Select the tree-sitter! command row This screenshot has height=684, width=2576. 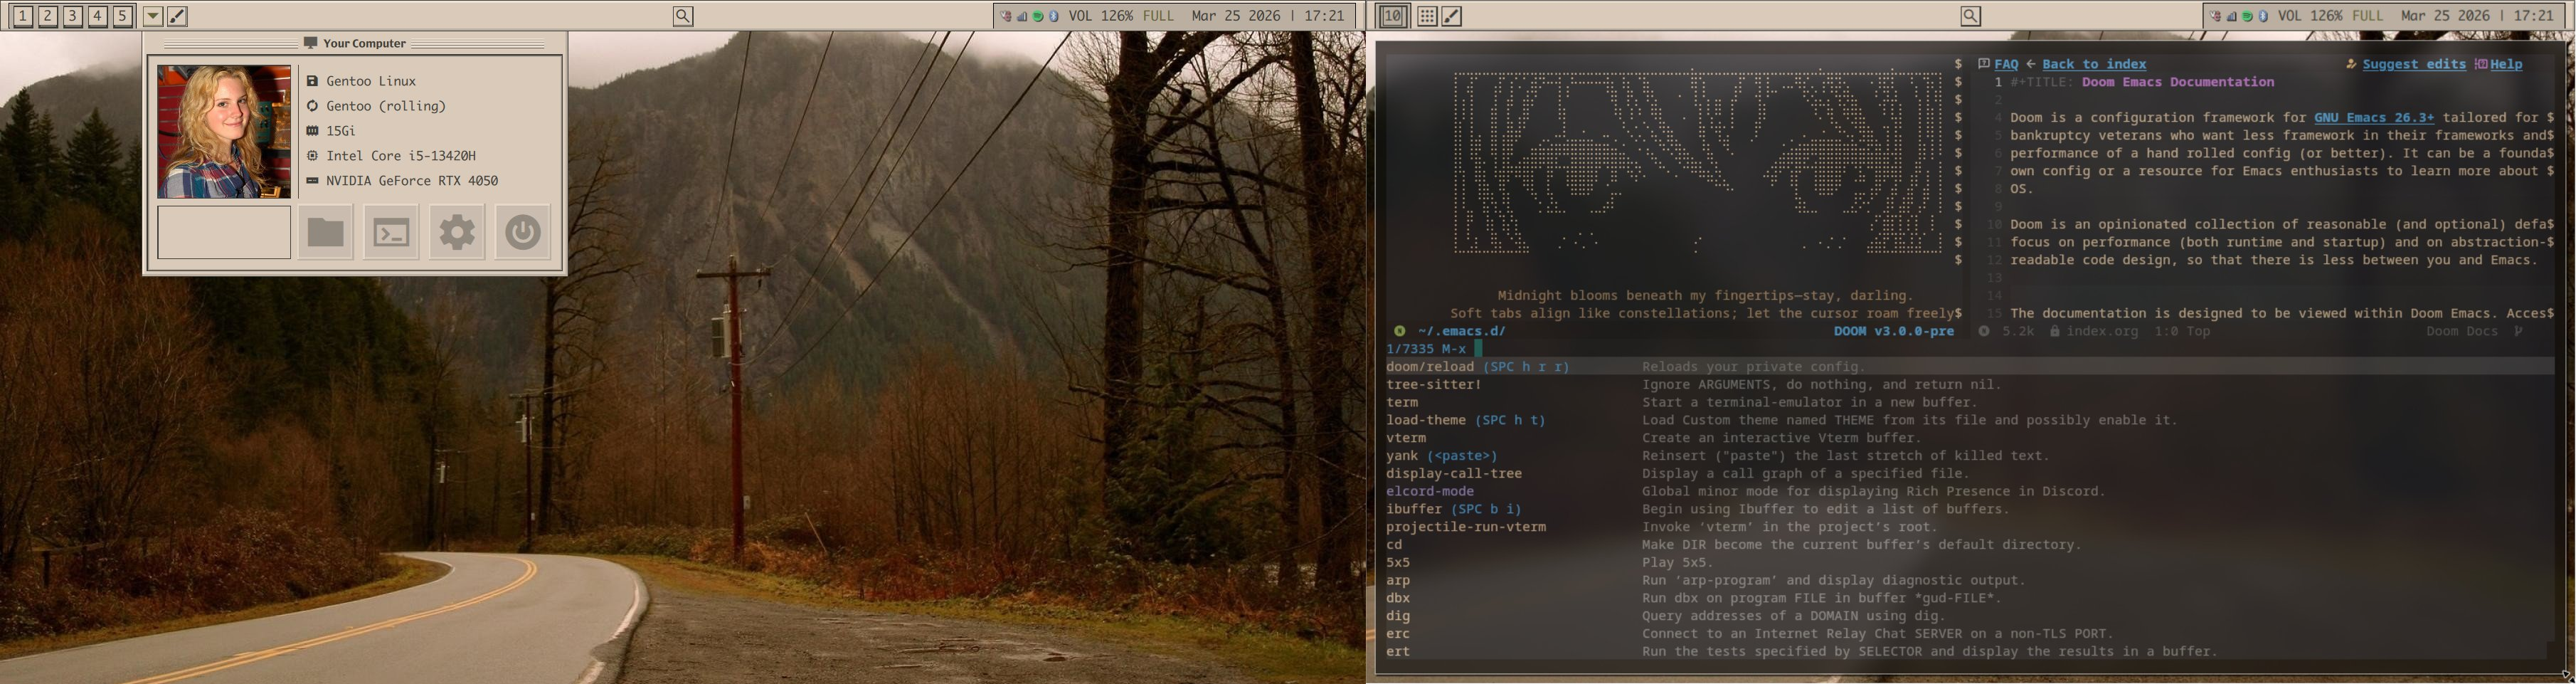1970,385
